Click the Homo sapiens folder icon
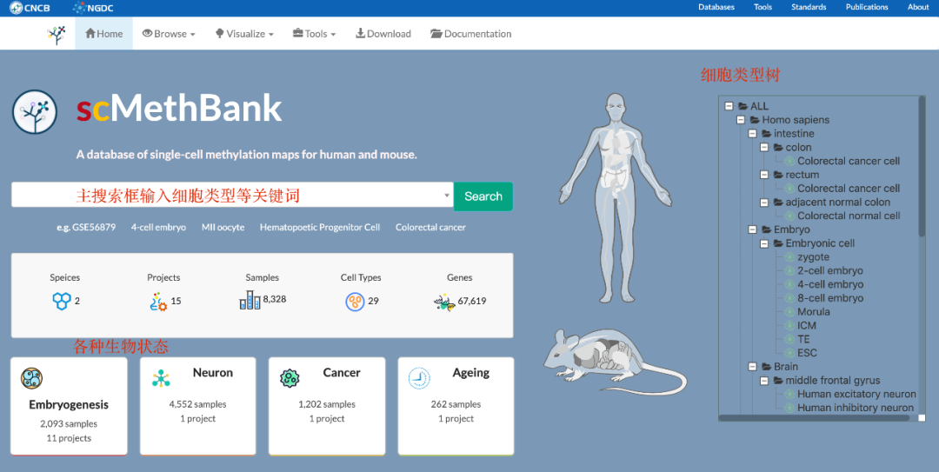The width and height of the screenshot is (939, 472). point(755,120)
